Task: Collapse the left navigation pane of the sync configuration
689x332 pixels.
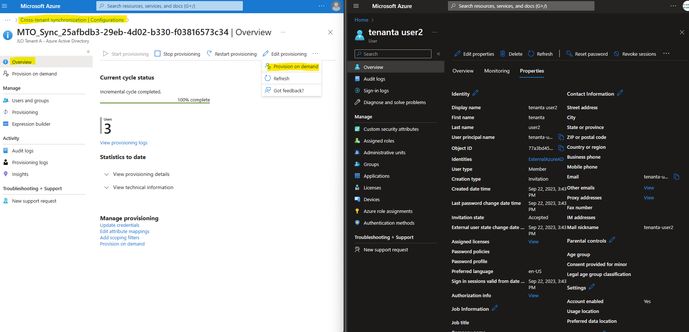Action: click(x=88, y=52)
